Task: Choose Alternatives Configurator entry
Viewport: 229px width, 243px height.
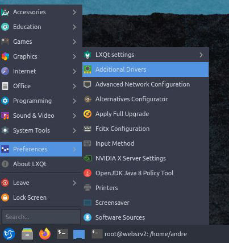Action: coord(145,99)
